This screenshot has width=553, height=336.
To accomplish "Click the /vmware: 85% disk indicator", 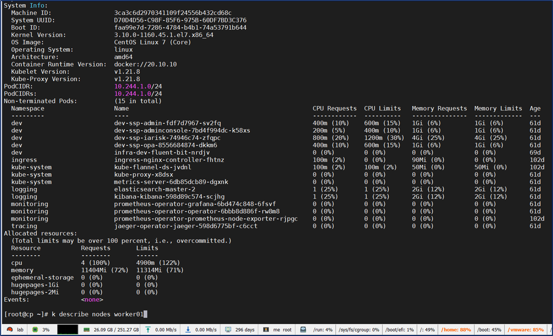I will tap(526, 330).
